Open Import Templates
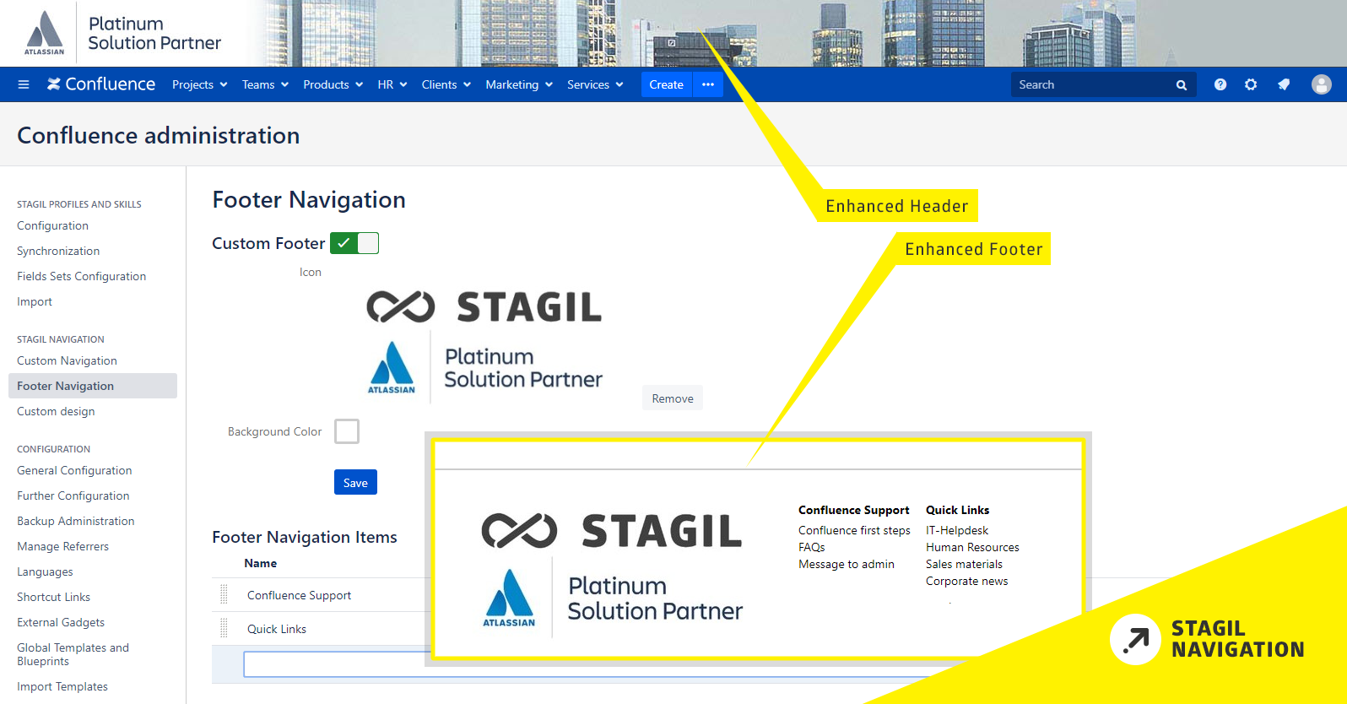The height and width of the screenshot is (704, 1347). [62, 686]
